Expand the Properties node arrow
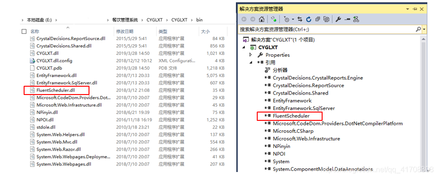The image size is (438, 178). (x=251, y=55)
